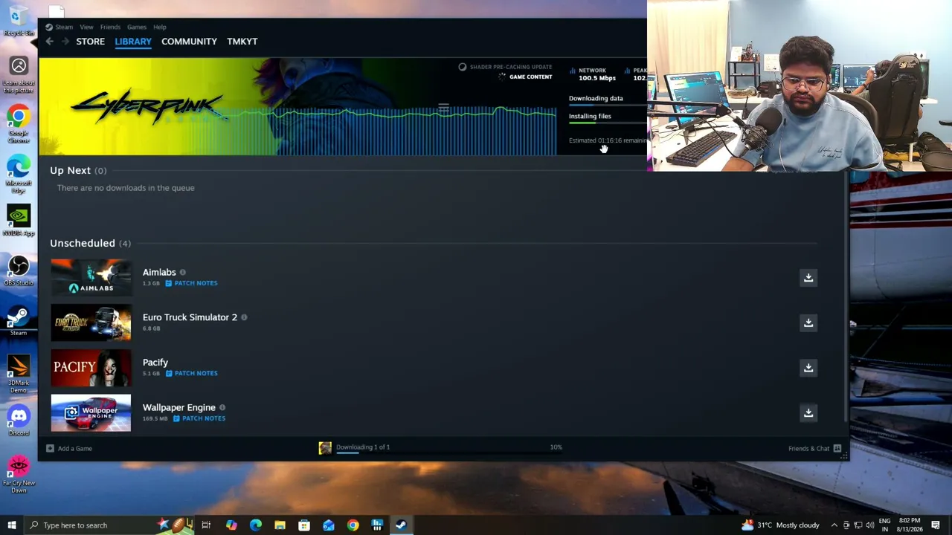The height and width of the screenshot is (535, 952).
Task: Open the clock showing 8:02 PM
Action: pyautogui.click(x=910, y=525)
